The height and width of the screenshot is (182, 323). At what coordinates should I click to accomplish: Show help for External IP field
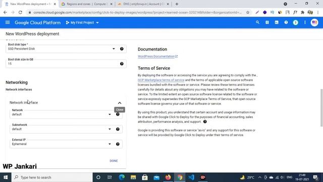[x=118, y=144]
